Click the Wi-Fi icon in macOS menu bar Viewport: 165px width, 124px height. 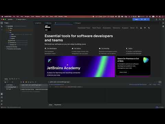tap(157, 17)
